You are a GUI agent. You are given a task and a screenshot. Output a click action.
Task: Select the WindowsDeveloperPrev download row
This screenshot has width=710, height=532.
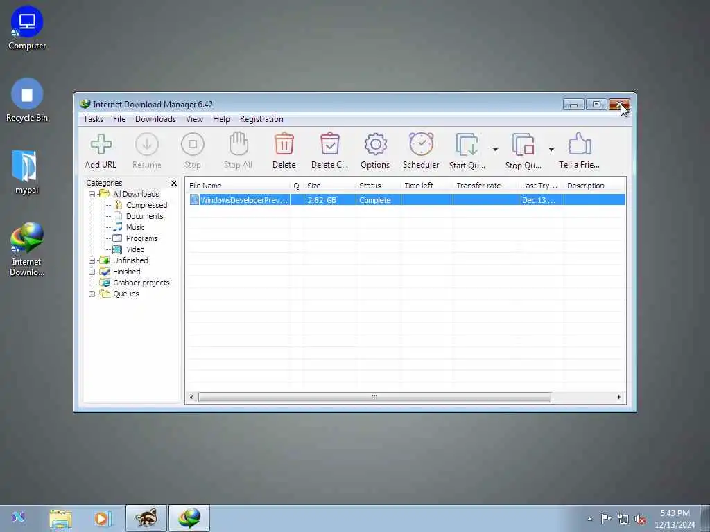(407, 200)
